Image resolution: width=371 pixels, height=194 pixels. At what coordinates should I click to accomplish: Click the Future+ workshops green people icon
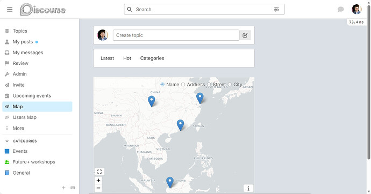tap(7, 162)
